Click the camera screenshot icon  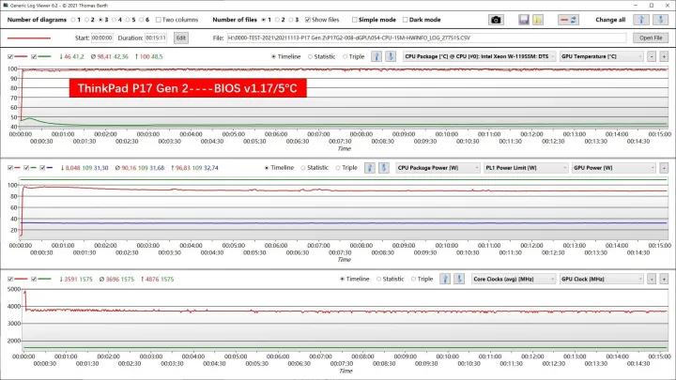(x=497, y=19)
